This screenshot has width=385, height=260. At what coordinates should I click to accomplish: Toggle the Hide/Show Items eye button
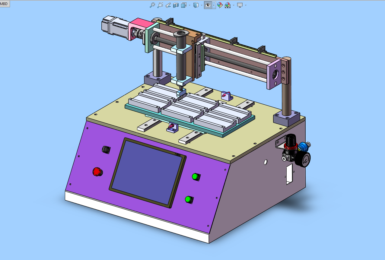point(208,5)
